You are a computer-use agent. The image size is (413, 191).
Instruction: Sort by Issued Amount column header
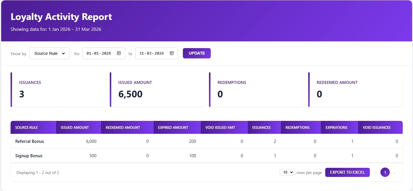75,128
